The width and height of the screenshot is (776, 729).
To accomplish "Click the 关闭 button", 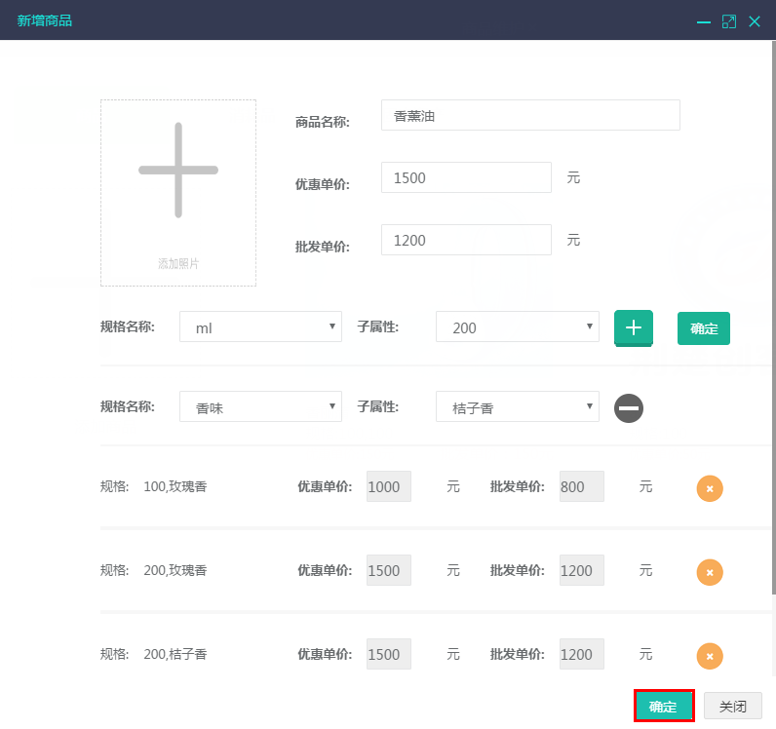I will coord(732,706).
